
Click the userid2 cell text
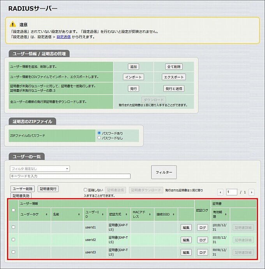tap(90, 240)
